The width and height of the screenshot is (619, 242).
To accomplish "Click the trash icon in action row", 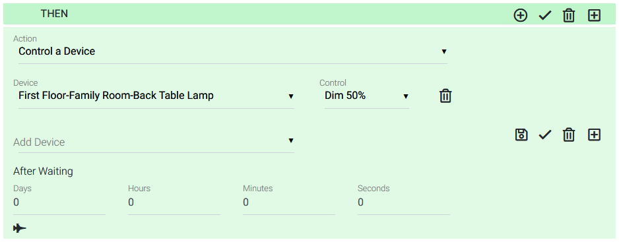I will click(x=568, y=135).
